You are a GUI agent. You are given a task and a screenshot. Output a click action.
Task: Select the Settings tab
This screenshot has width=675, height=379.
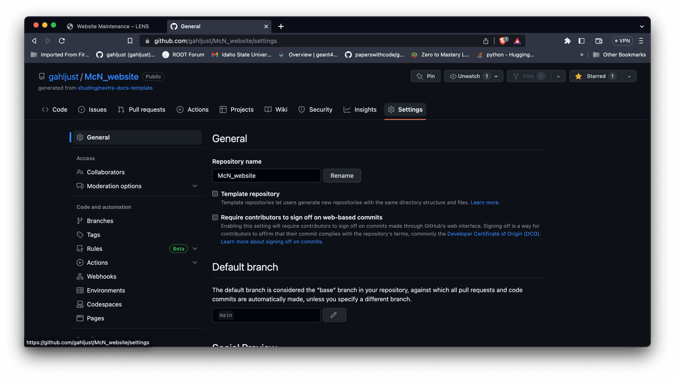(405, 110)
